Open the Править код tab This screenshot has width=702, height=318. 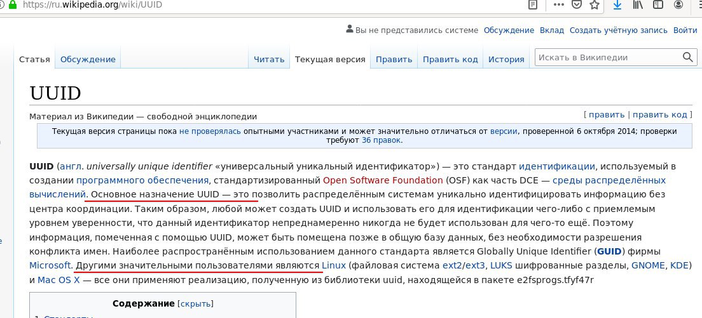coord(450,59)
